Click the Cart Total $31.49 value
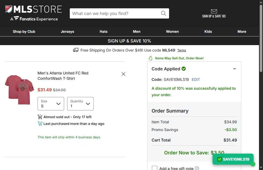 point(230,140)
